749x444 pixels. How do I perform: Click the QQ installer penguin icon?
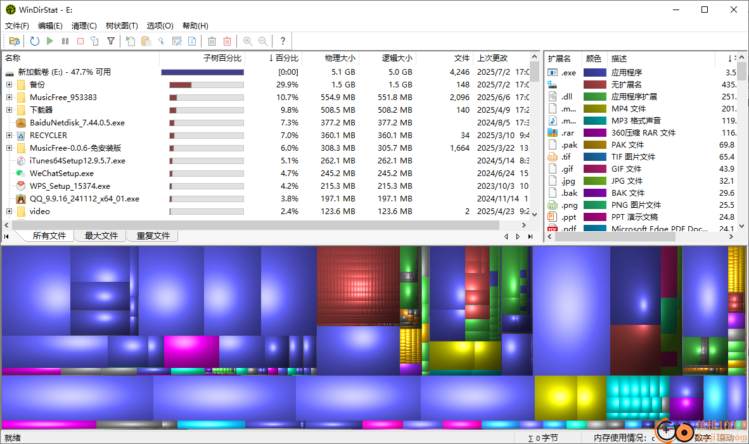click(x=20, y=199)
